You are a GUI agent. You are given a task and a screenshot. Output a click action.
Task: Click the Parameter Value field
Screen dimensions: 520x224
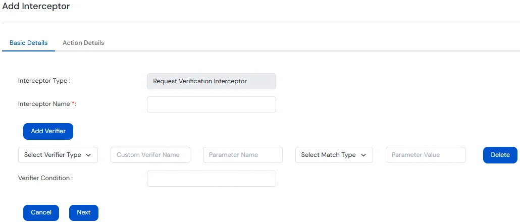point(426,155)
